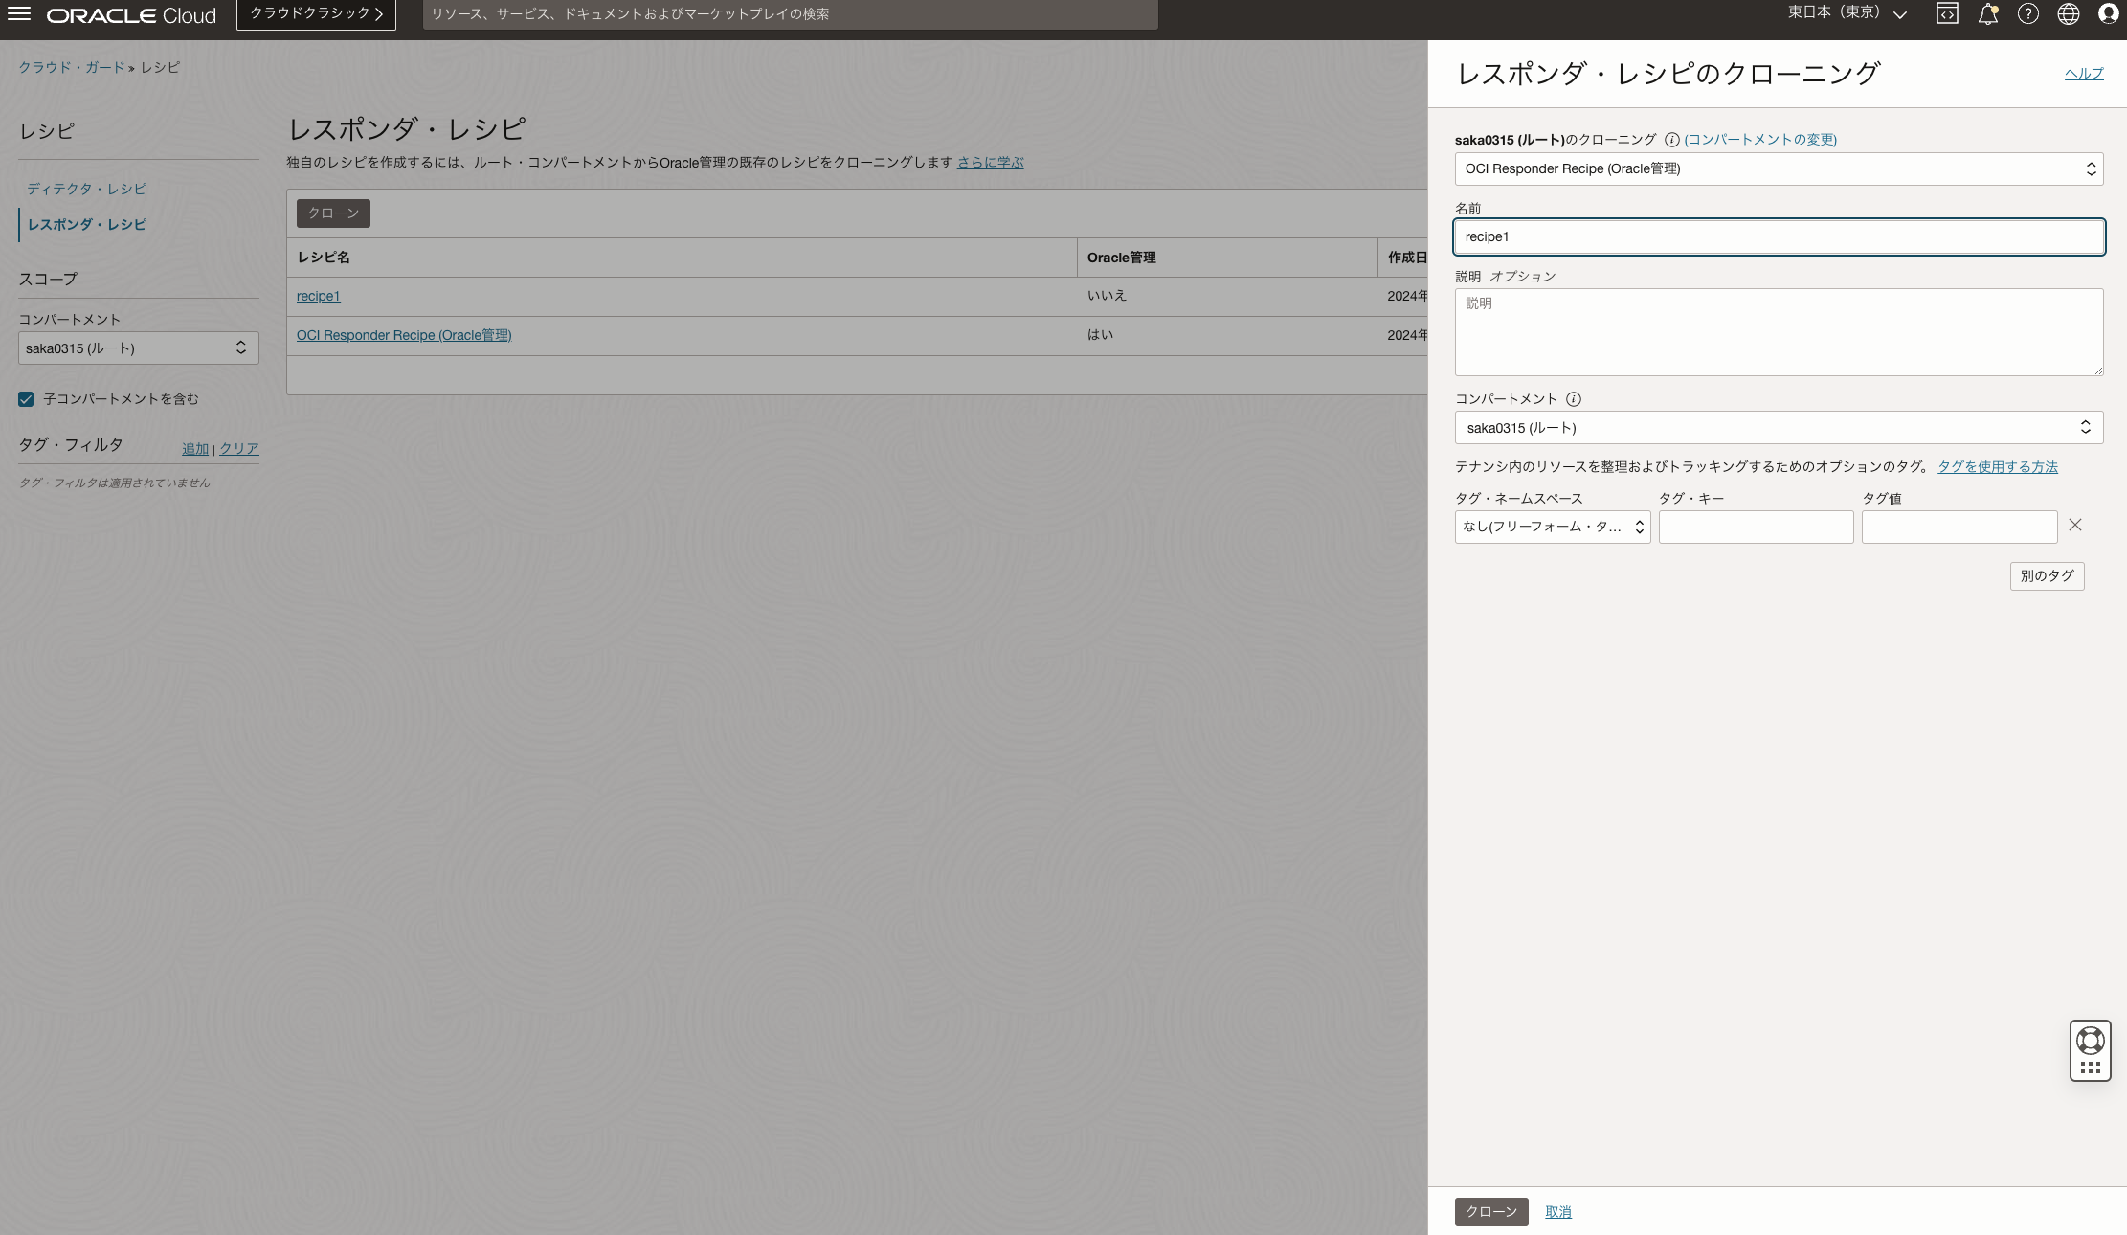
Task: Open the user profile avatar menu
Action: (x=2109, y=13)
